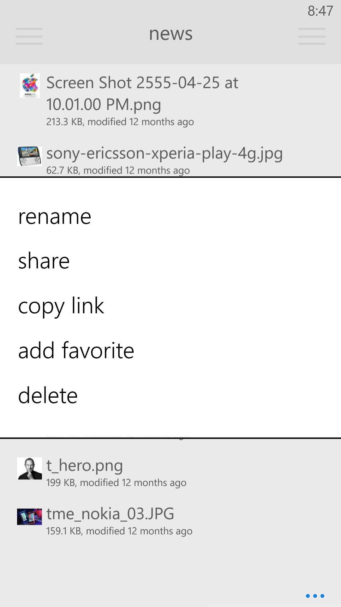
Task: Open the left hamburger menu icon
Action: [x=29, y=36]
